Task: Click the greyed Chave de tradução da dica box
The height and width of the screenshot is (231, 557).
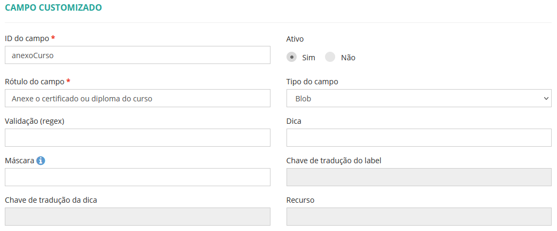Action: pyautogui.click(x=137, y=217)
